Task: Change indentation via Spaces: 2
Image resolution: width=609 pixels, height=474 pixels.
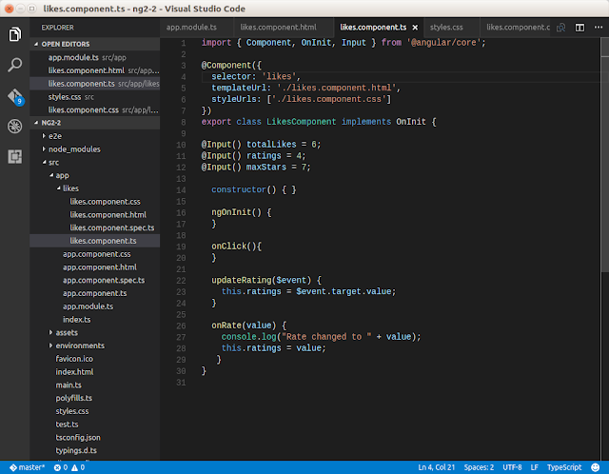Action: click(x=479, y=467)
